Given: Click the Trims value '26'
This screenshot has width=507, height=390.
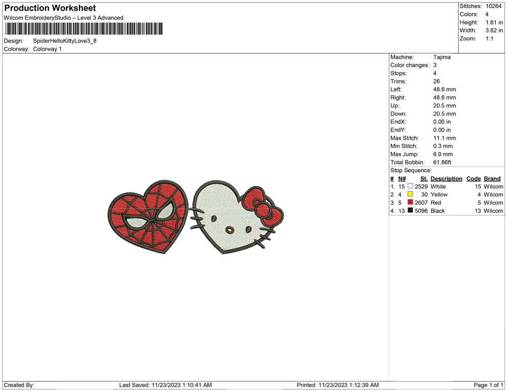Looking at the screenshot, I should point(436,81).
